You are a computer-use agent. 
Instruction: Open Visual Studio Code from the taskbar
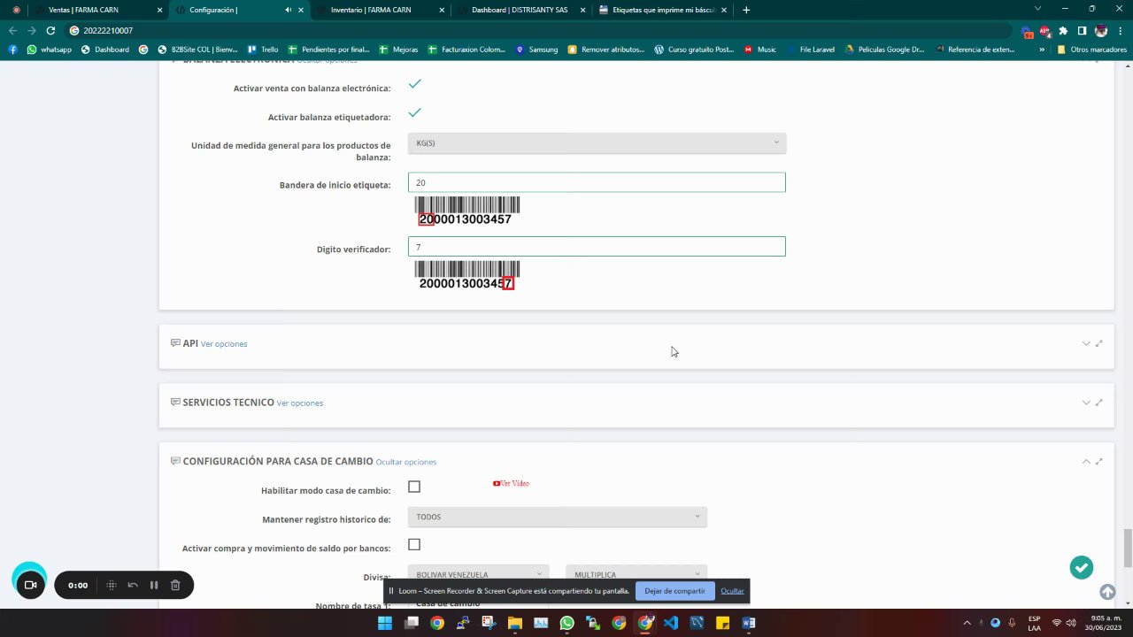tap(670, 623)
